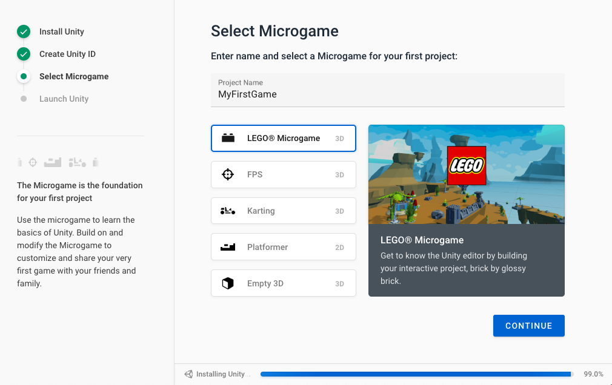Pick the Karting microgame template

tap(283, 211)
